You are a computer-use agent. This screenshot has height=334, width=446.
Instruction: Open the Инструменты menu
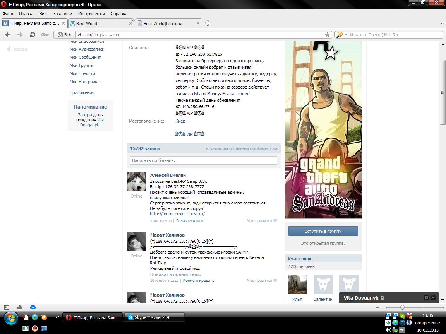[x=91, y=14]
